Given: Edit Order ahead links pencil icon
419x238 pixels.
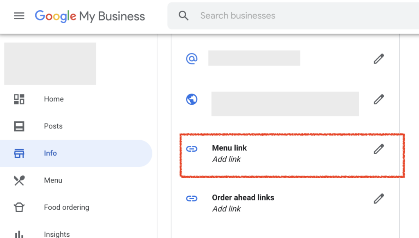Looking at the screenshot, I should point(379,199).
